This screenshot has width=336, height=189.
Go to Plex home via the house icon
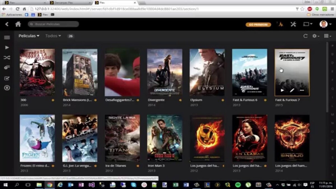[x=18, y=24]
